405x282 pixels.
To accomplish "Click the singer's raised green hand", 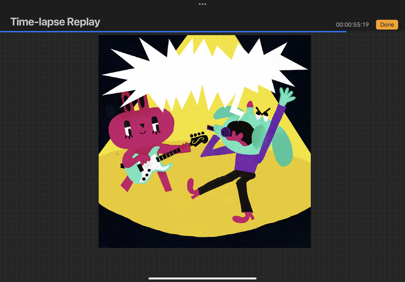I will tap(286, 95).
